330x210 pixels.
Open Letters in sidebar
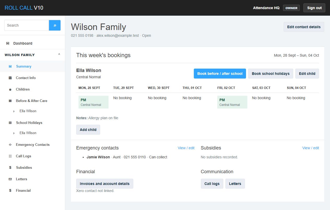(32, 179)
